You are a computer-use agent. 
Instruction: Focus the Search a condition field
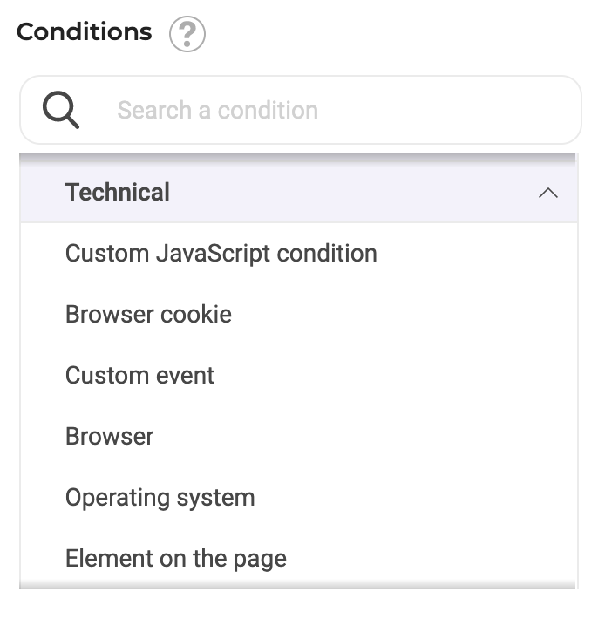(301, 110)
